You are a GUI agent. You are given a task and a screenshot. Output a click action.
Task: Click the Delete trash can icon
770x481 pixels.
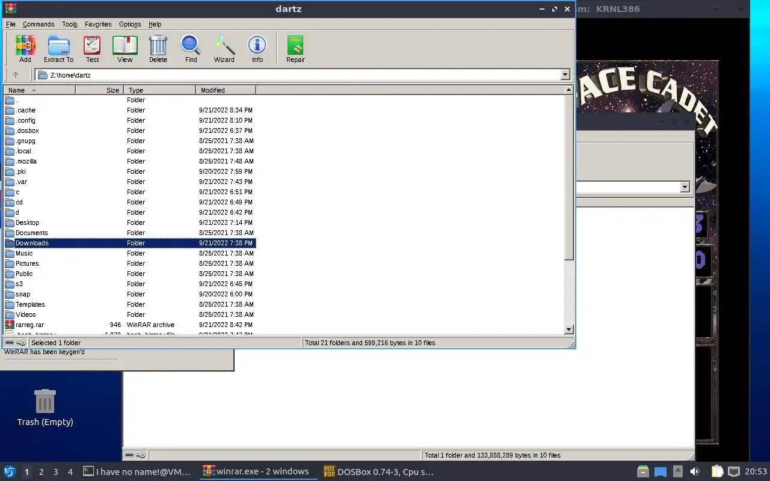point(158,49)
